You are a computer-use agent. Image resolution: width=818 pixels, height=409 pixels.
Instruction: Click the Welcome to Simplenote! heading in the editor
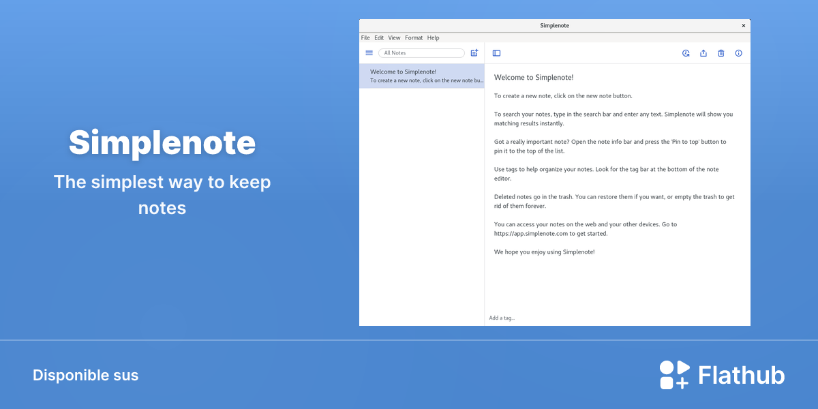(x=534, y=78)
